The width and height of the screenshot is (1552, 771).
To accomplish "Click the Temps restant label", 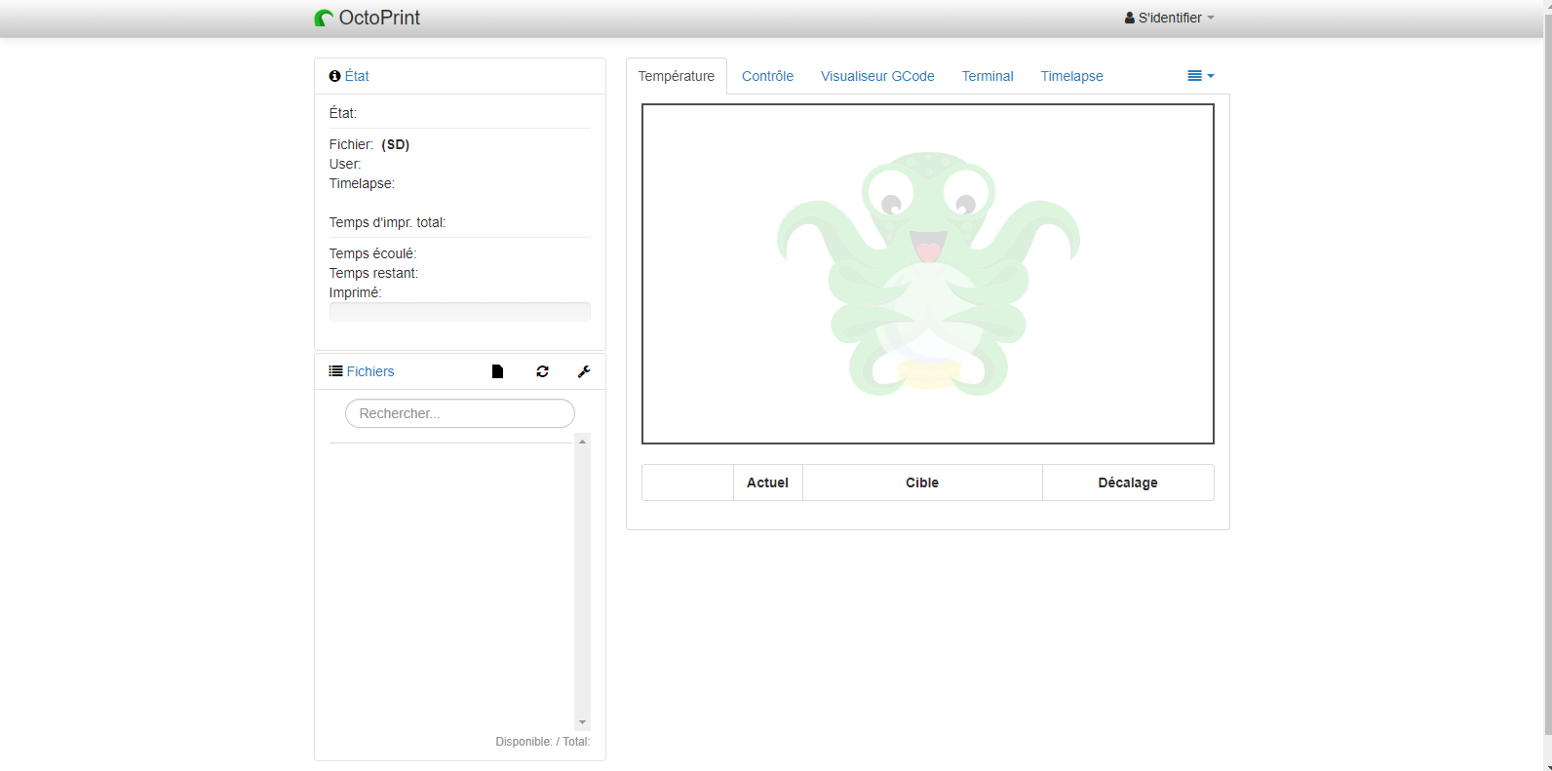I will 373,273.
